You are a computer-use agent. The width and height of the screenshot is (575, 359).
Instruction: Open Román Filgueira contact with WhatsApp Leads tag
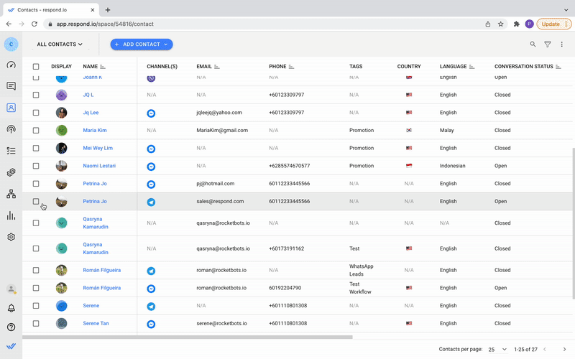coord(101,271)
